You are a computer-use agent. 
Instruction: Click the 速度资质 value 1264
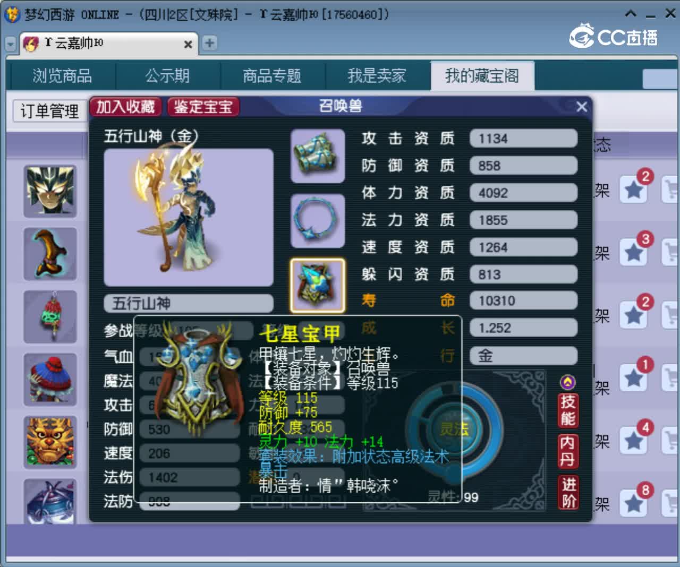click(523, 247)
